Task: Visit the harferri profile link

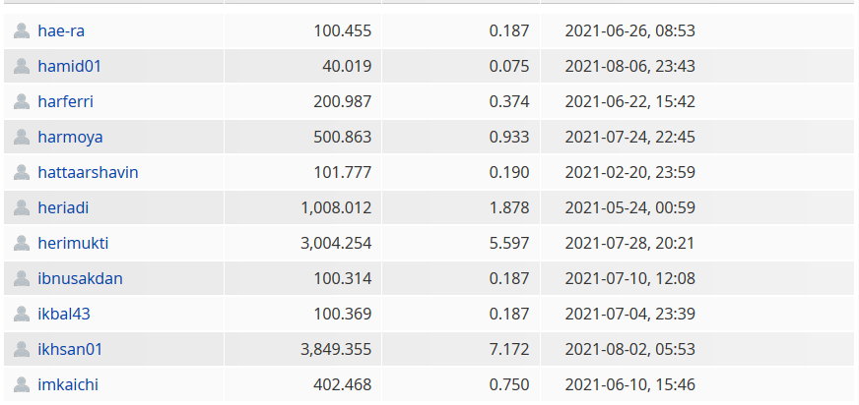Action: [x=65, y=101]
